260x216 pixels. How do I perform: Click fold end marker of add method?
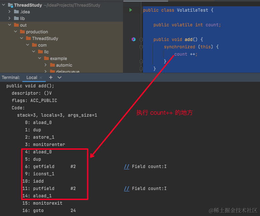tap(141, 68)
